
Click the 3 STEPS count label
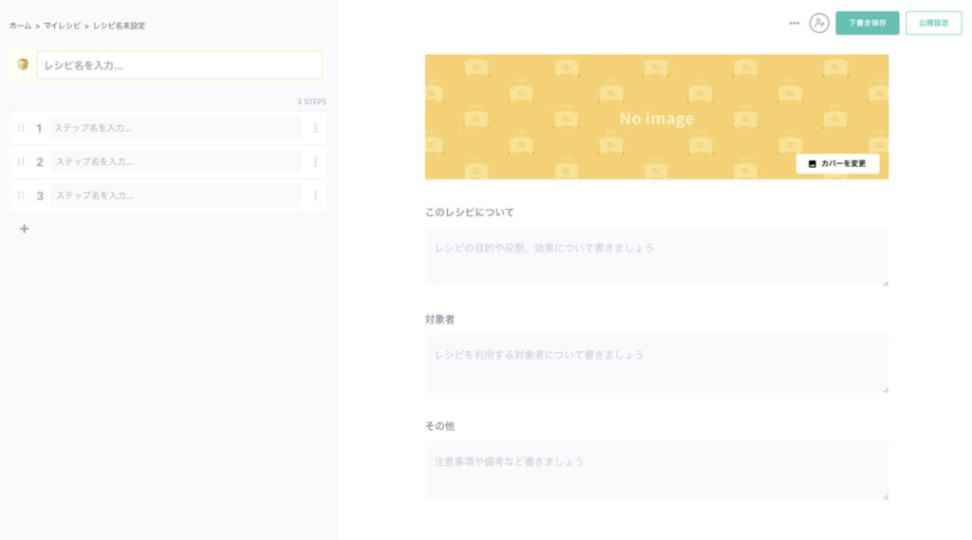(311, 102)
